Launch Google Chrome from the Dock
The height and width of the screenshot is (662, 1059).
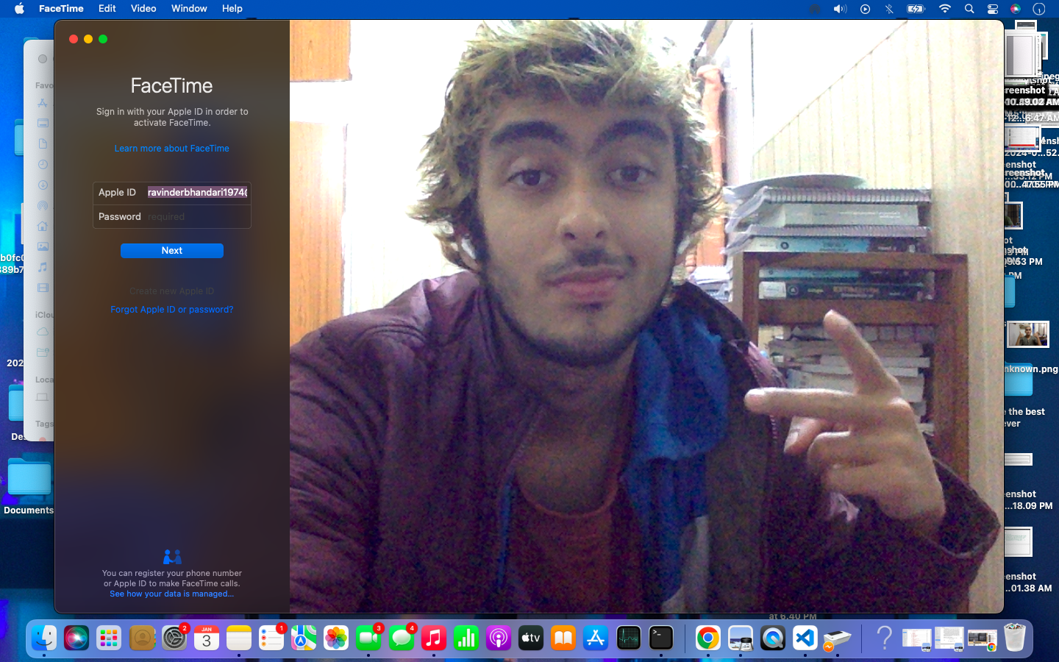pos(707,638)
